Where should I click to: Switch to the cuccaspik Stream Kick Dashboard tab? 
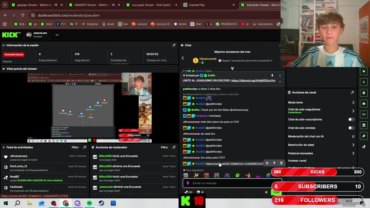pos(152,5)
